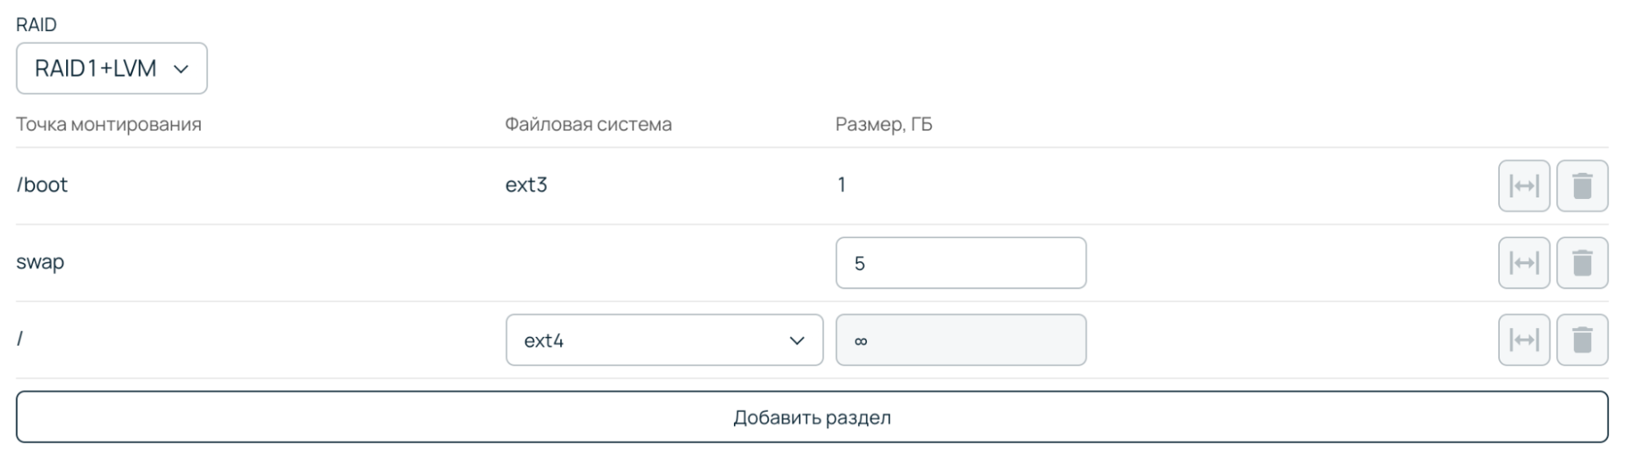Click the swap mount point label
This screenshot has height=474, width=1632.
coord(40,262)
